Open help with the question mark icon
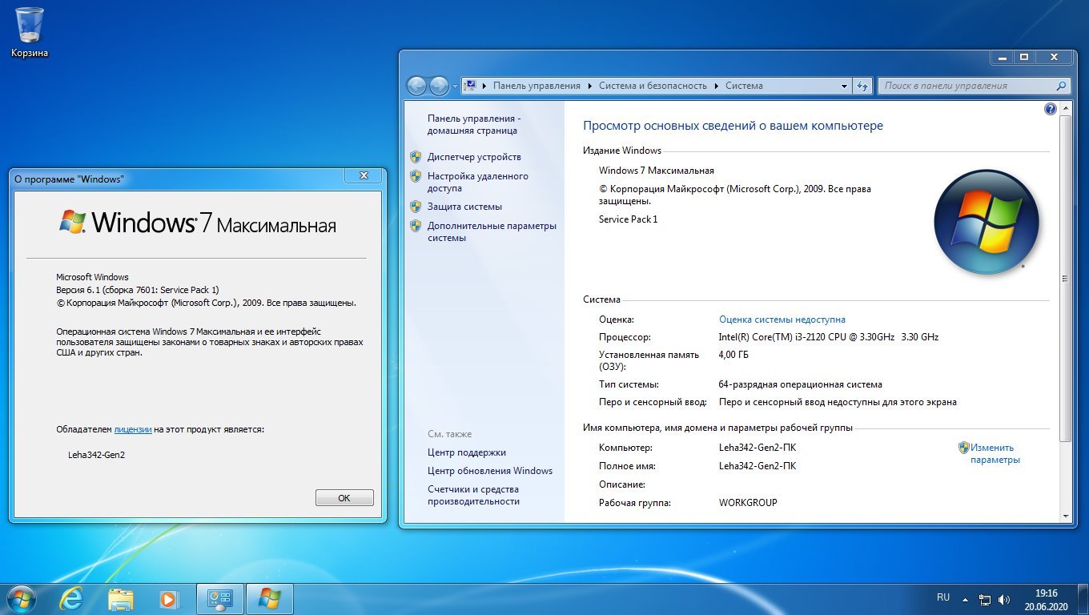This screenshot has height=615, width=1089. tap(1051, 109)
